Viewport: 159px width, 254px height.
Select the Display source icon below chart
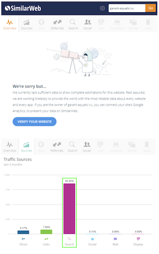click(x=138, y=239)
